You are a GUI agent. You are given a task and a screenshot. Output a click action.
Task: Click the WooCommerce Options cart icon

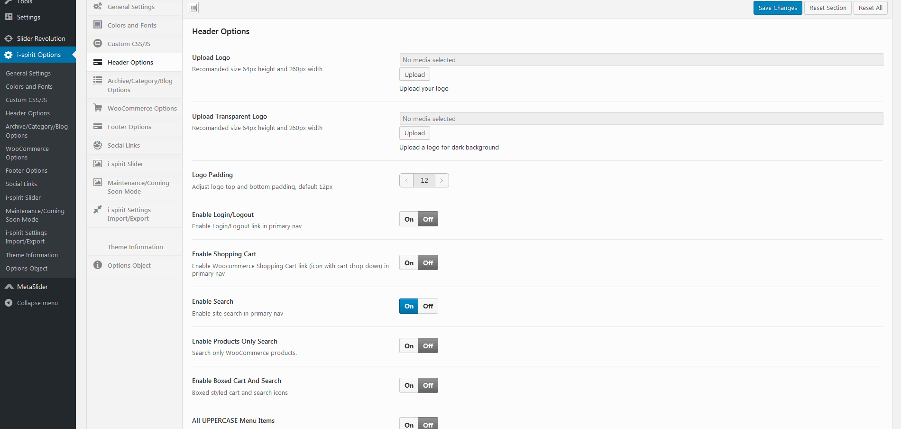click(x=98, y=108)
